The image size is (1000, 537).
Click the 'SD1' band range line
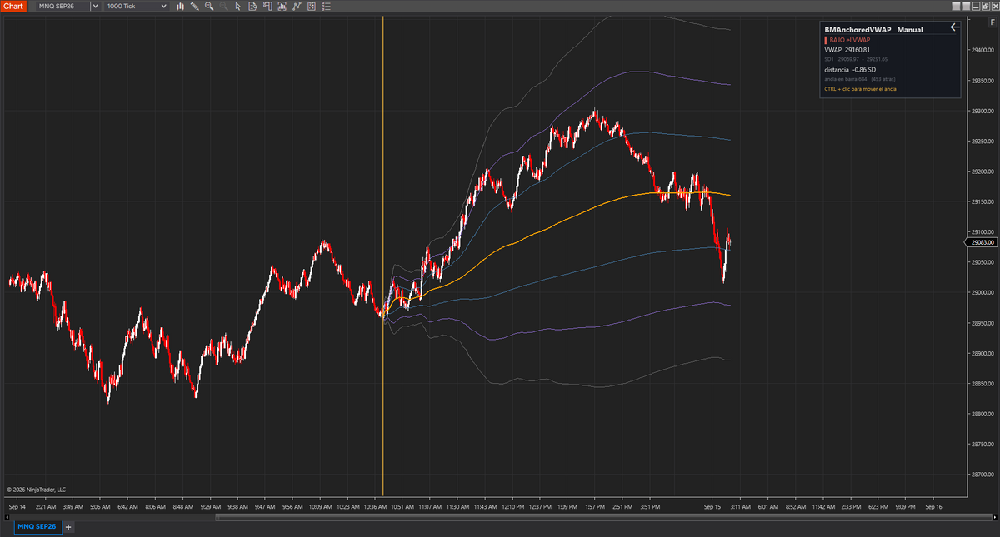(x=856, y=59)
